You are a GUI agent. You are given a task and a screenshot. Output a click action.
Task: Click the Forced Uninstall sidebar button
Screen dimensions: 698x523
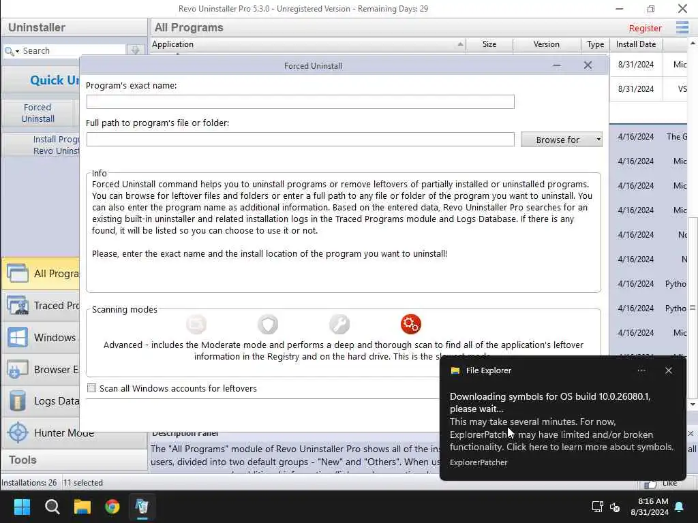pyautogui.click(x=38, y=113)
